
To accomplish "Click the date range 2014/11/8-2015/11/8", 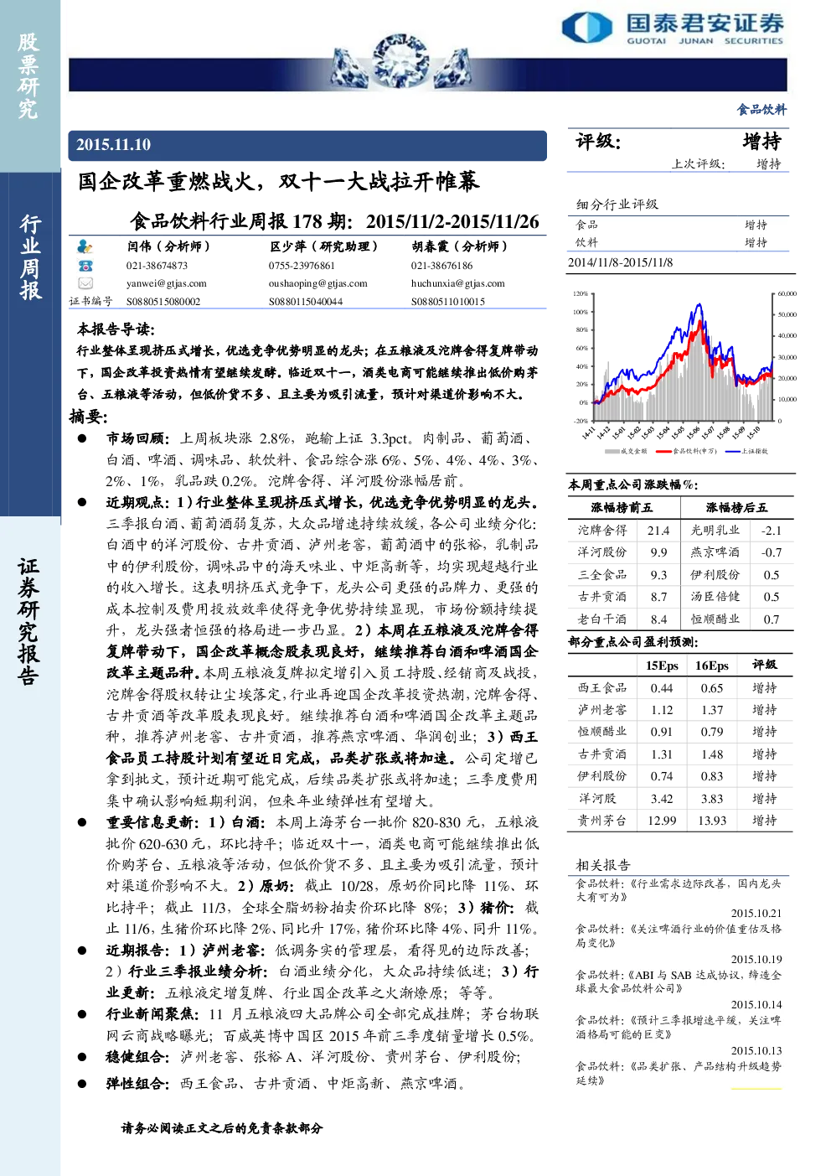I will 620,262.
